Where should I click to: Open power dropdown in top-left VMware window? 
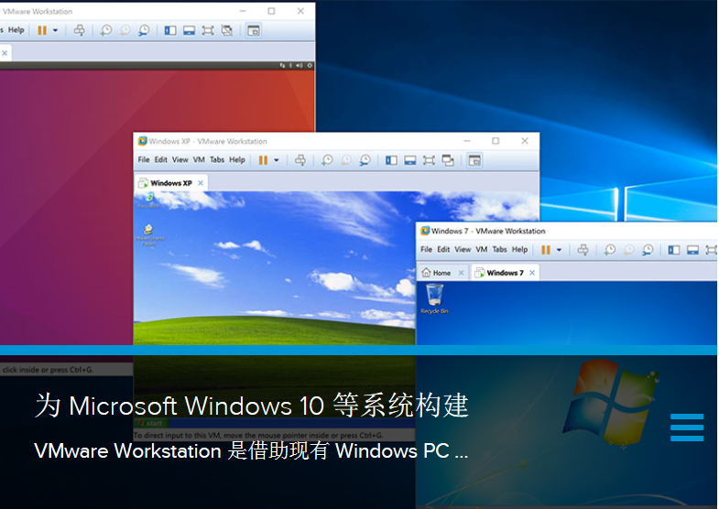tap(55, 30)
